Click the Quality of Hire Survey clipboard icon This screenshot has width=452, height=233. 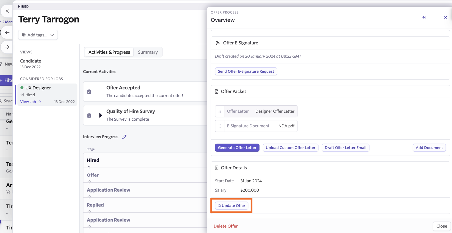click(x=89, y=115)
